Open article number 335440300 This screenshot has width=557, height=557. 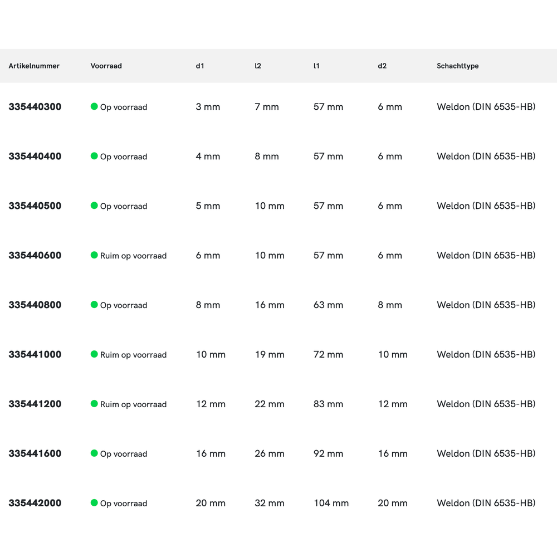35,107
